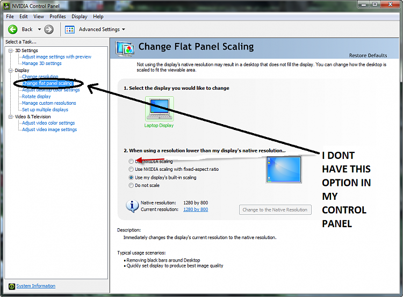Open the Help menu
Image resolution: width=403 pixels, height=297 pixels.
[98, 17]
